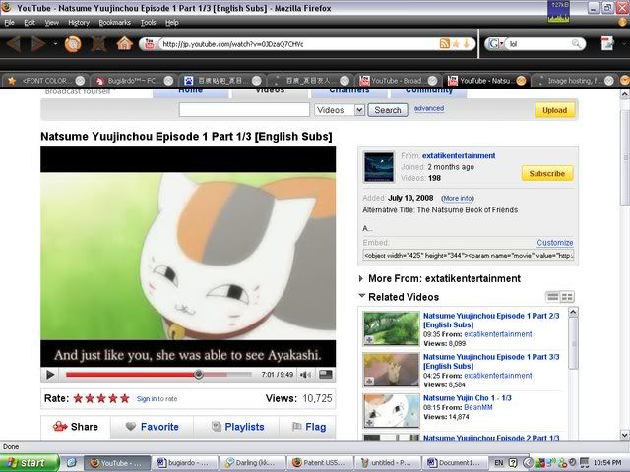This screenshot has width=630, height=472.
Task: Open the Playlists option
Action: click(238, 427)
